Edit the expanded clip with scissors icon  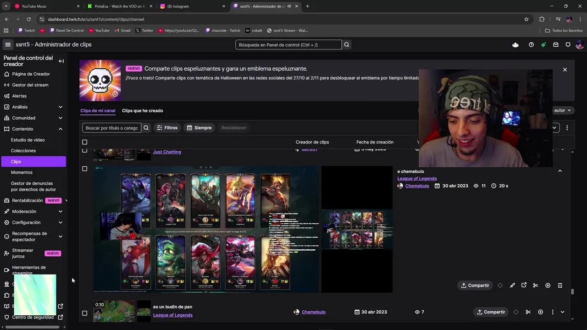[x=535, y=286]
